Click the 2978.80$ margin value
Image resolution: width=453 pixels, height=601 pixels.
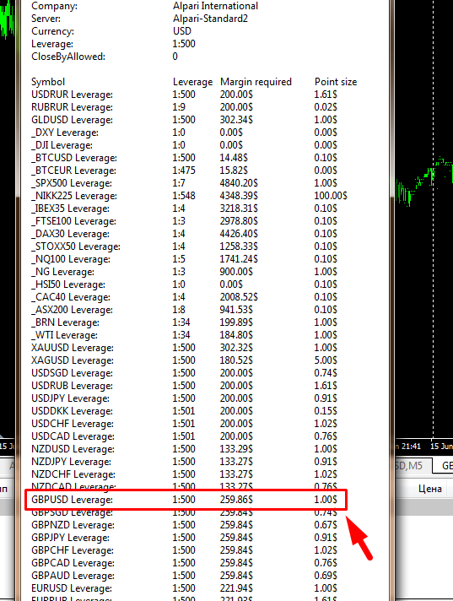tap(239, 221)
